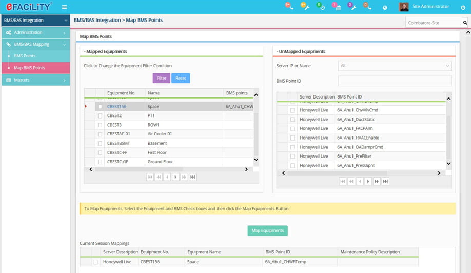Click the power logout icon
This screenshot has width=471, height=273.
coord(463,7)
